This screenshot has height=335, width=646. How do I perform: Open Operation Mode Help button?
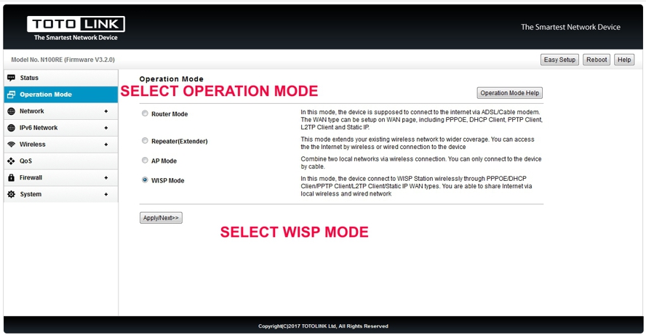point(510,93)
